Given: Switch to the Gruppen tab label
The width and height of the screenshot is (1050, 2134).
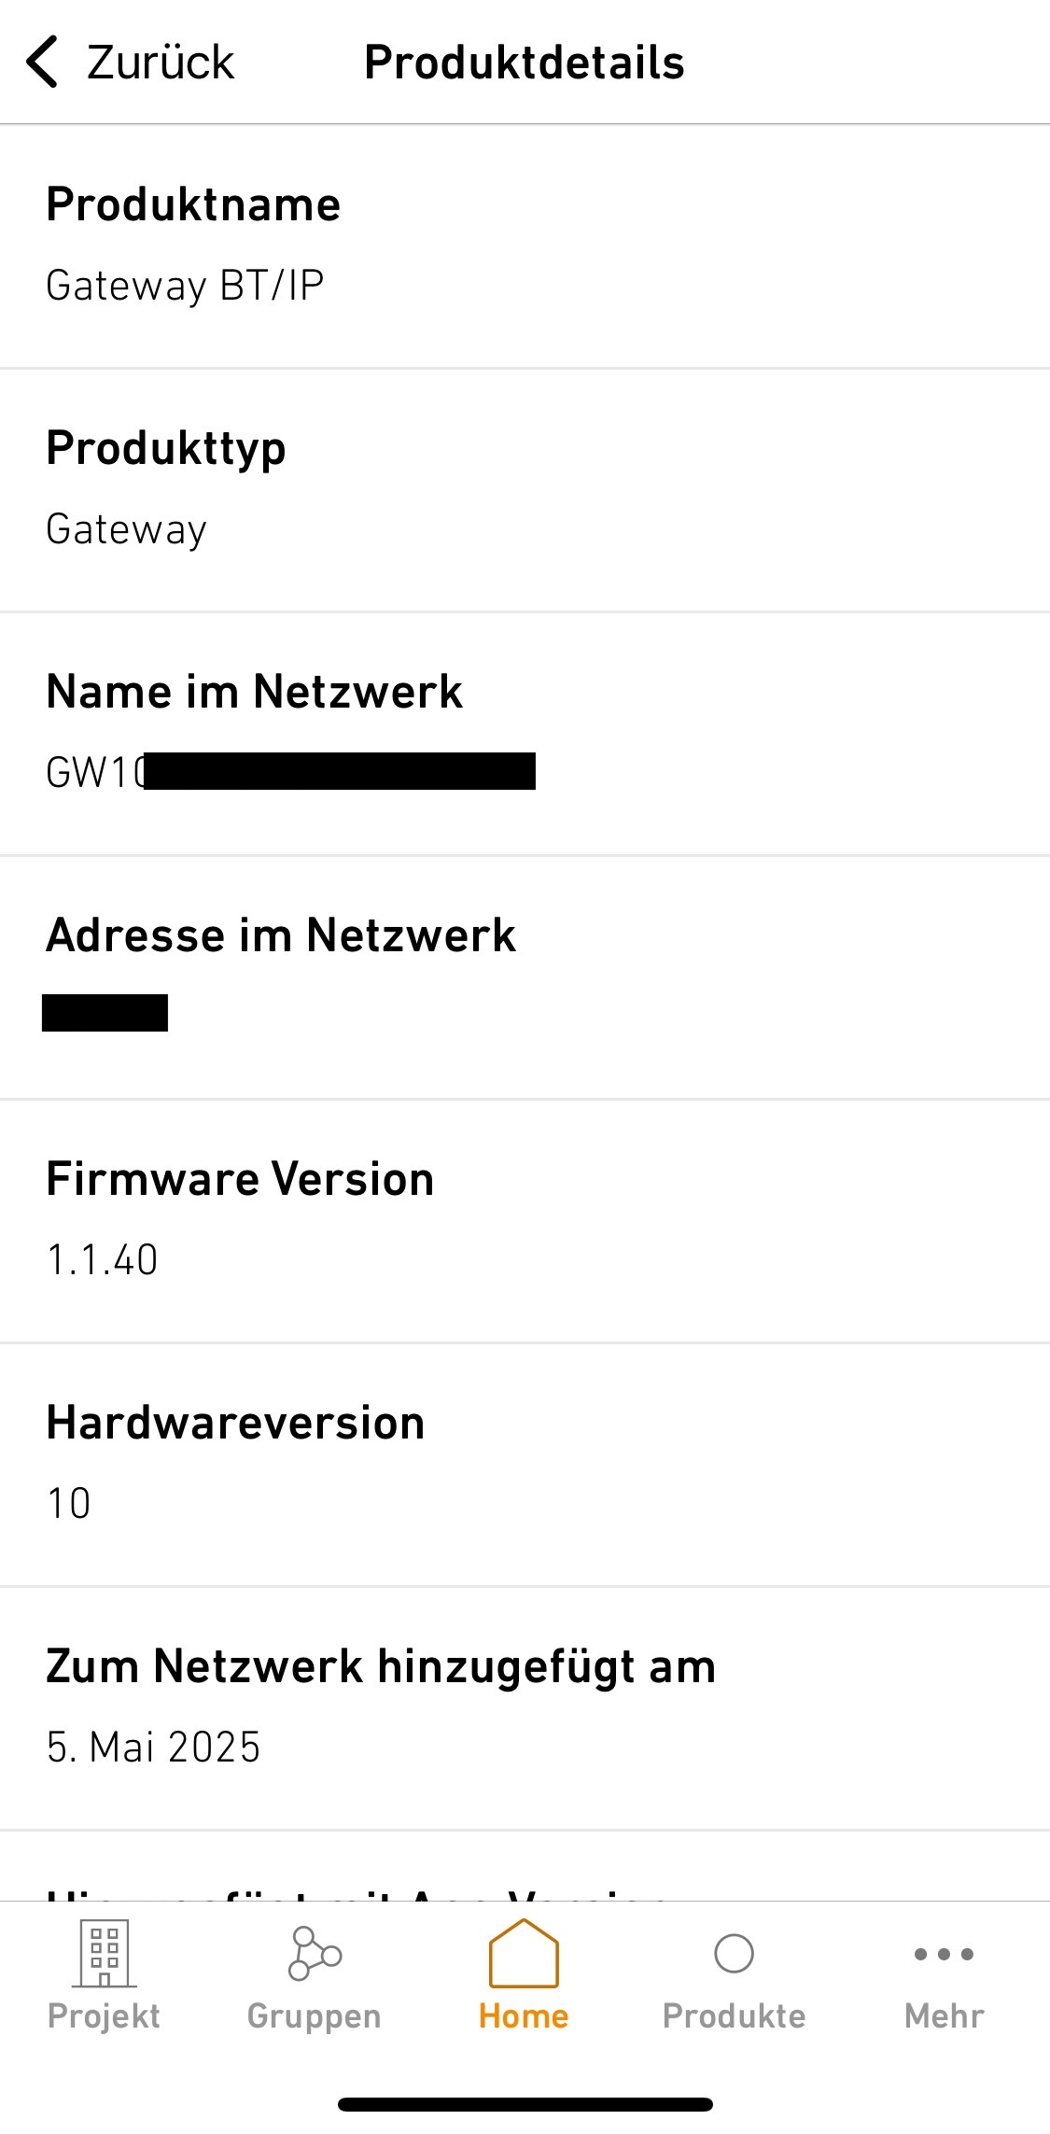Looking at the screenshot, I should click(x=314, y=2016).
